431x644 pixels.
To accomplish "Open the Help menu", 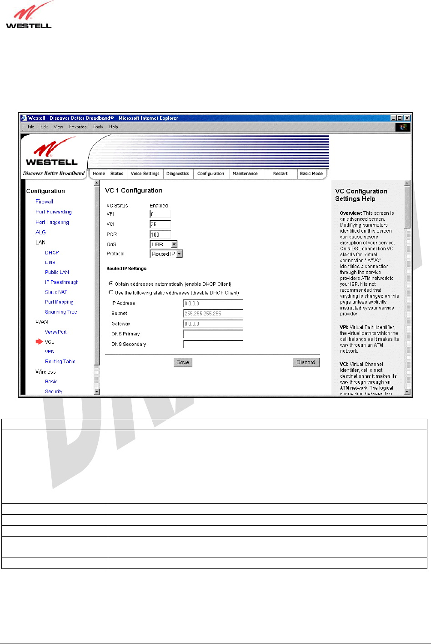I will [113, 127].
